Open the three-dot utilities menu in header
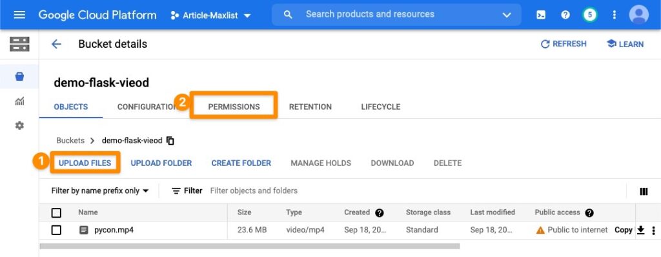Image resolution: width=661 pixels, height=257 pixels. pyautogui.click(x=615, y=15)
